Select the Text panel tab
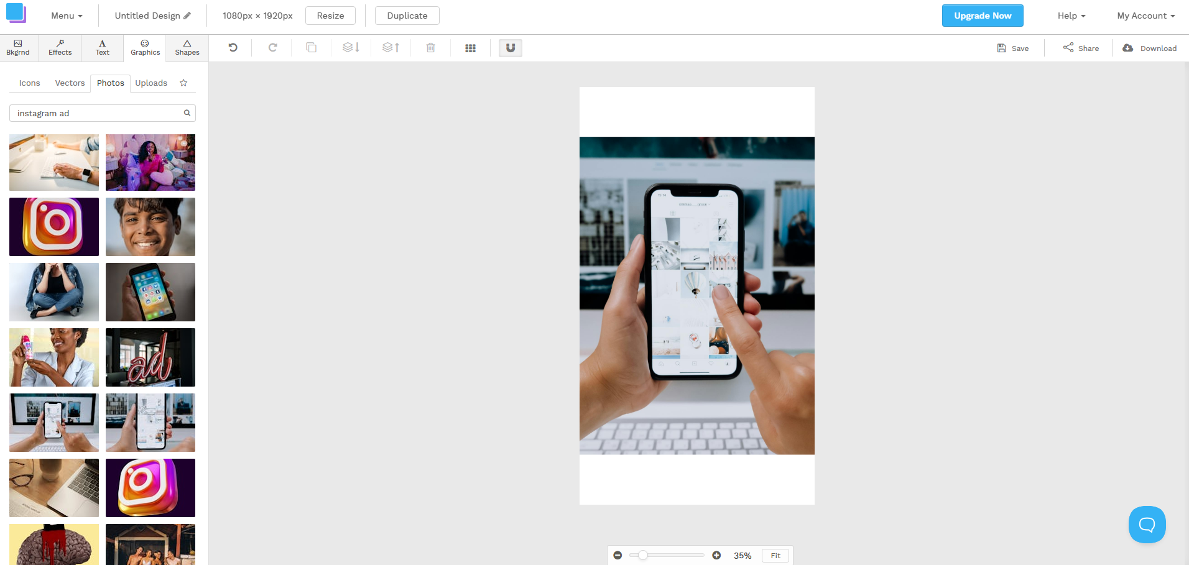The height and width of the screenshot is (565, 1189). [x=102, y=48]
